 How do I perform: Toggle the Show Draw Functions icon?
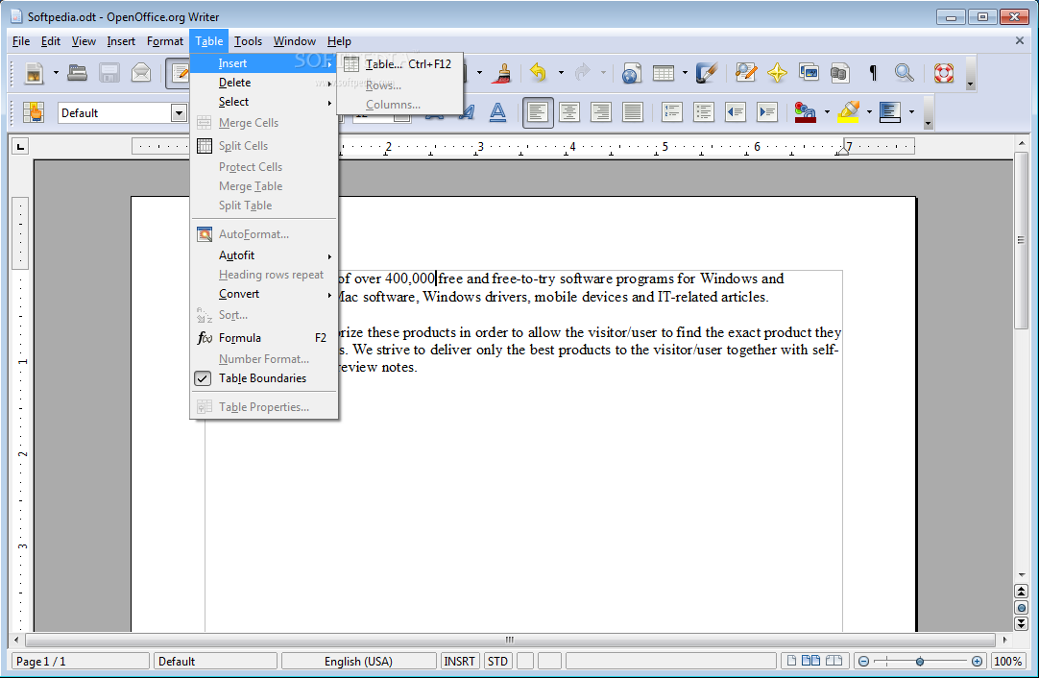click(707, 73)
